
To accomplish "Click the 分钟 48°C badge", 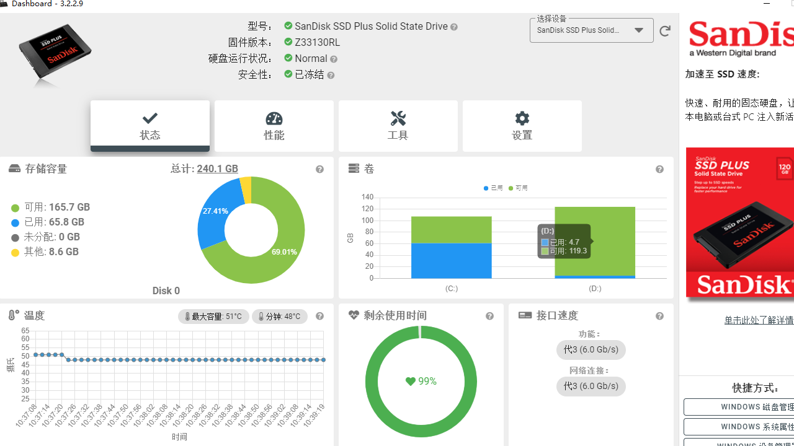I will (280, 317).
